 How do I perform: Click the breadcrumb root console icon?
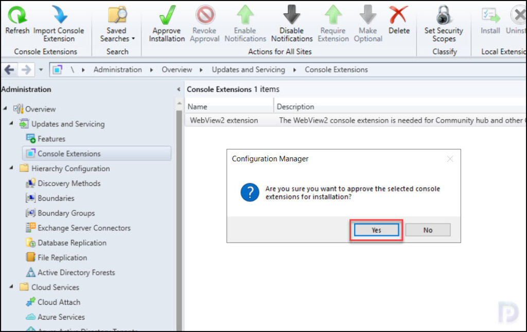click(58, 70)
